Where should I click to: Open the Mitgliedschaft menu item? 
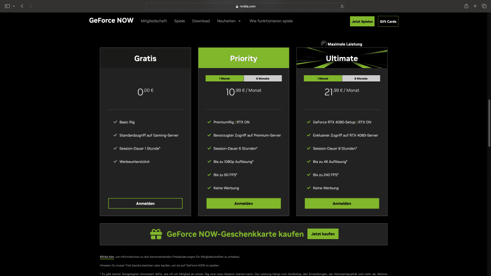[154, 21]
